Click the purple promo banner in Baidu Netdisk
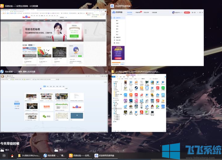The image size is (222, 160). [x=118, y=53]
